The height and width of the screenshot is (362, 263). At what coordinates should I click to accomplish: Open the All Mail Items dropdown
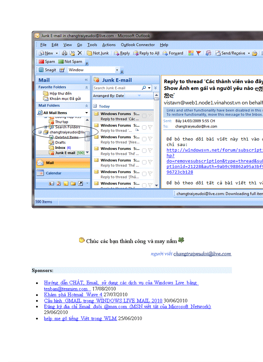[x=86, y=113]
